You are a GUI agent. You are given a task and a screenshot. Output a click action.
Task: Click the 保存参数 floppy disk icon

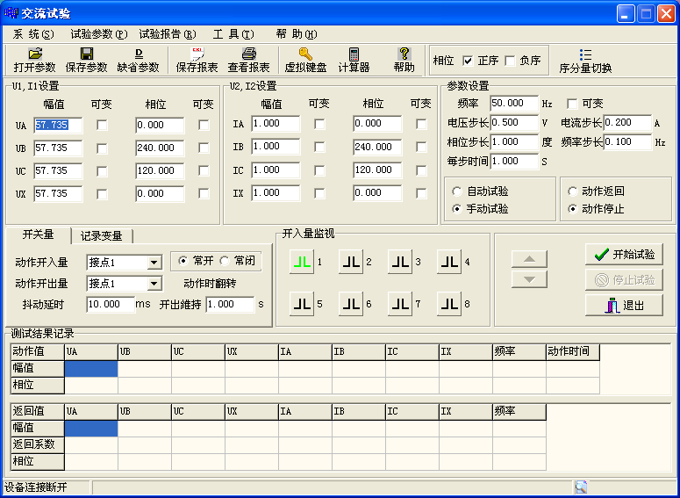[87, 54]
